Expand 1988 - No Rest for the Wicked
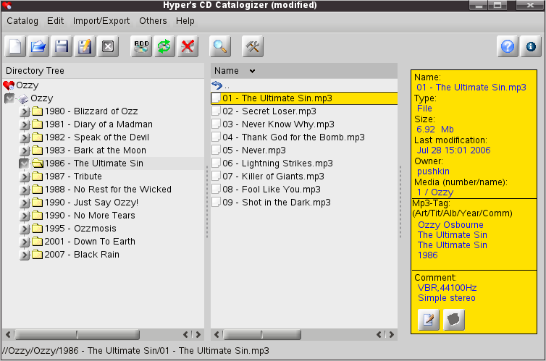 (25, 190)
